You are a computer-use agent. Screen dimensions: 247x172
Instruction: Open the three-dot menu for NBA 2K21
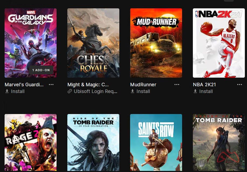click(239, 85)
